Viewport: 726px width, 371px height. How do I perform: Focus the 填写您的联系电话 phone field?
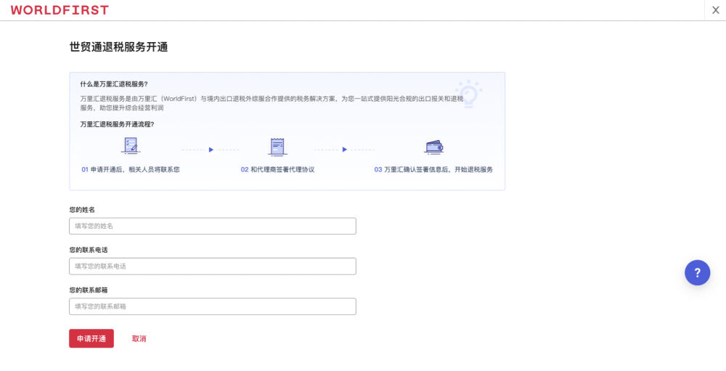pyautogui.click(x=212, y=266)
